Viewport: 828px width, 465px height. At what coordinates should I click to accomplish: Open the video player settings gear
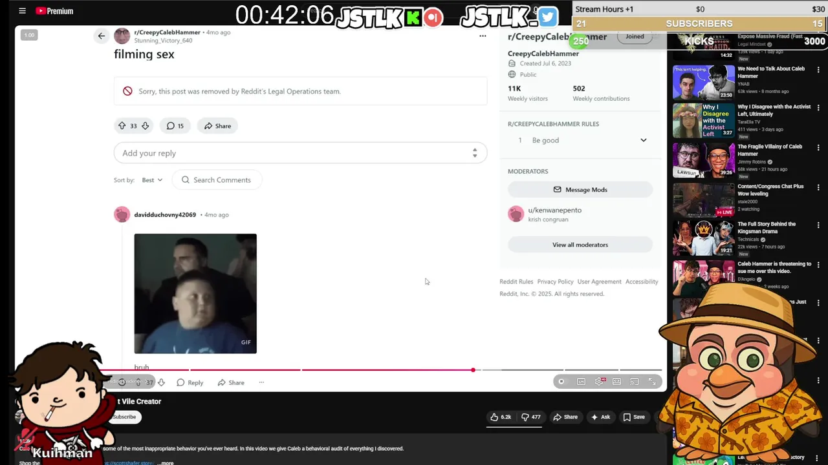(x=599, y=382)
